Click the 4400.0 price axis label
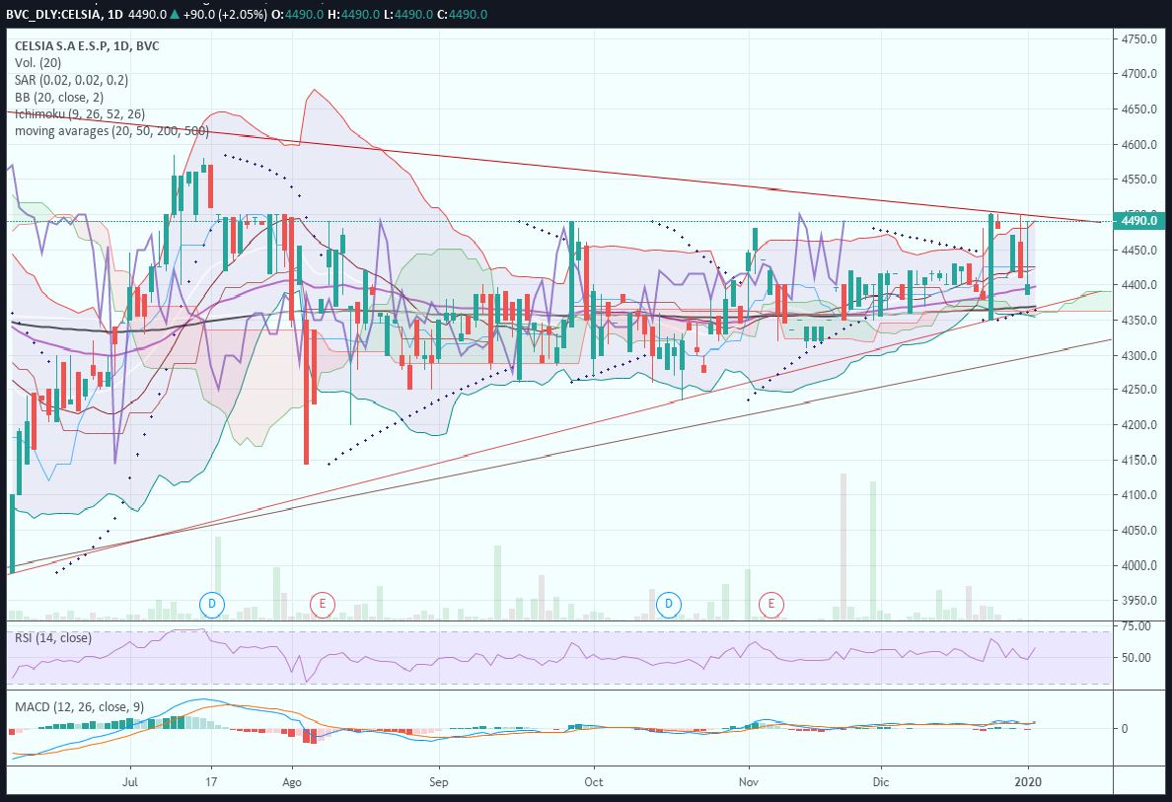 1139,285
